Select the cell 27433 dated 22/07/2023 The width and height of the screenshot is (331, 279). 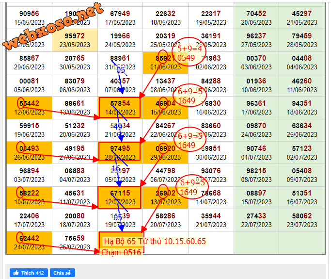point(256,220)
